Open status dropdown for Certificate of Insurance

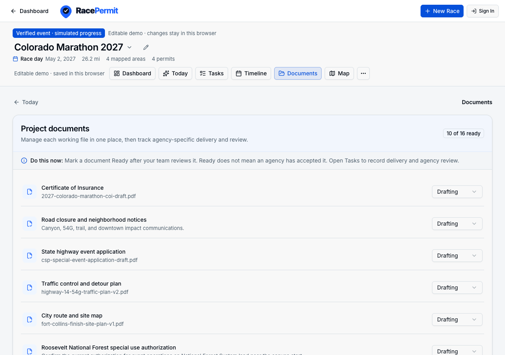tap(457, 192)
